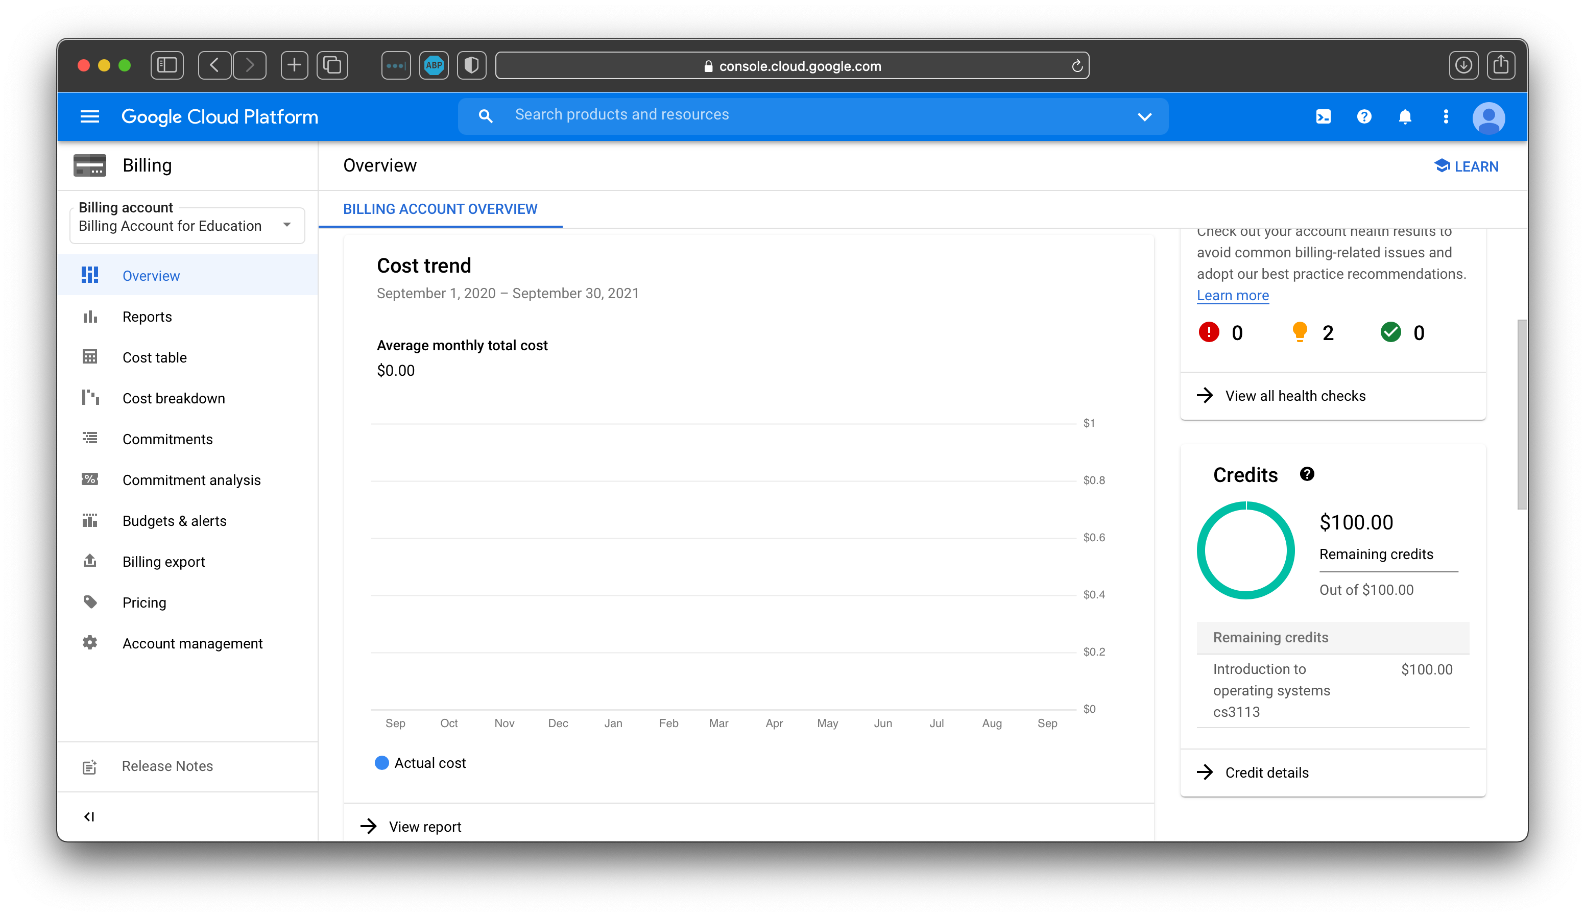The width and height of the screenshot is (1585, 917).
Task: Open the three-dot settings menu
Action: click(1446, 117)
